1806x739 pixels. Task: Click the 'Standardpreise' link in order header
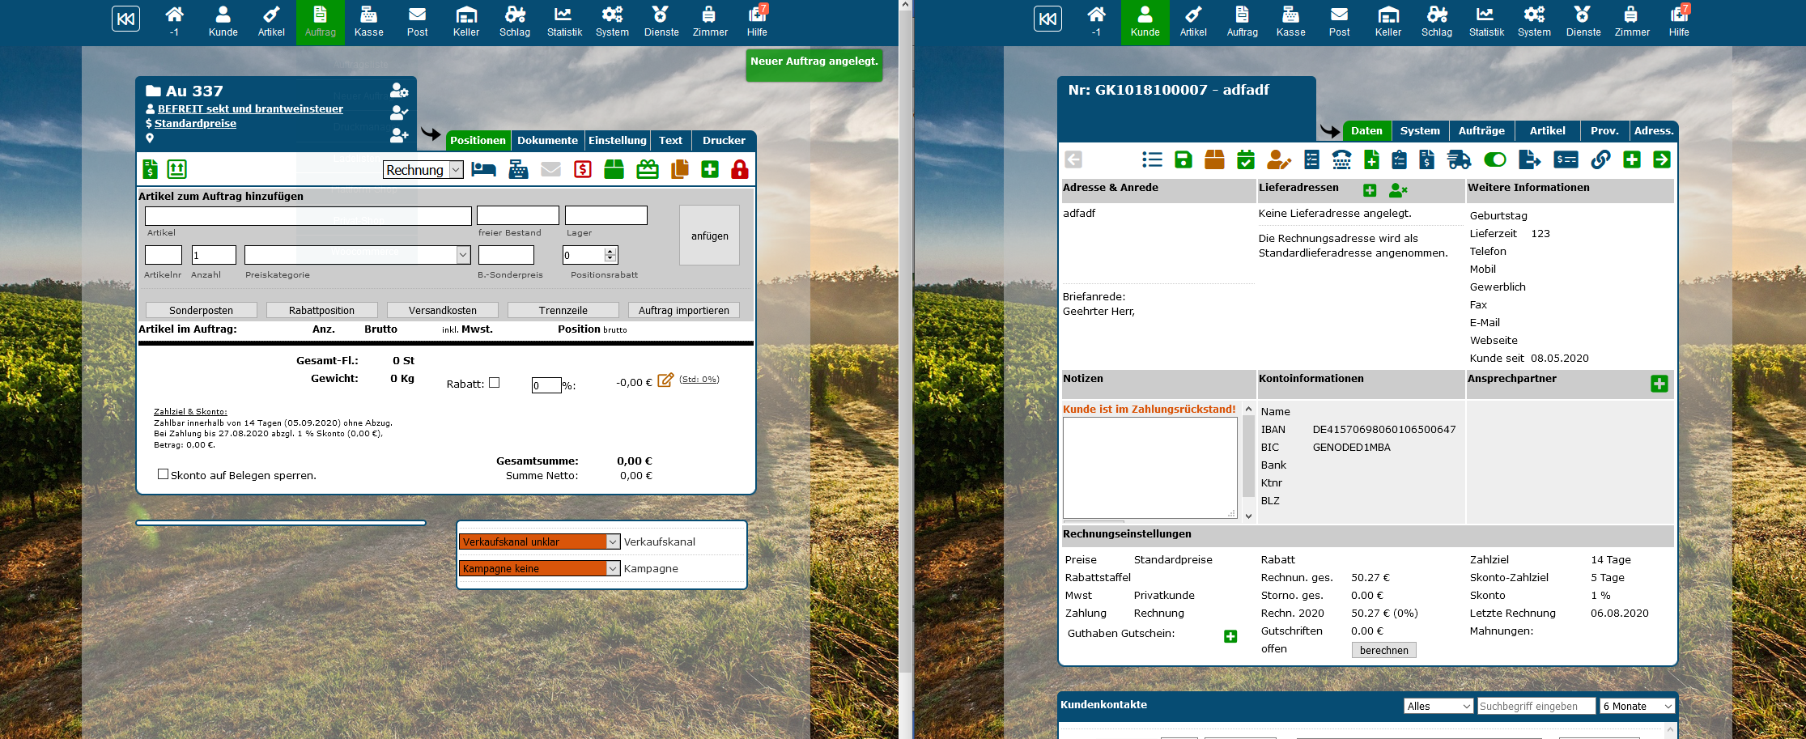click(195, 123)
